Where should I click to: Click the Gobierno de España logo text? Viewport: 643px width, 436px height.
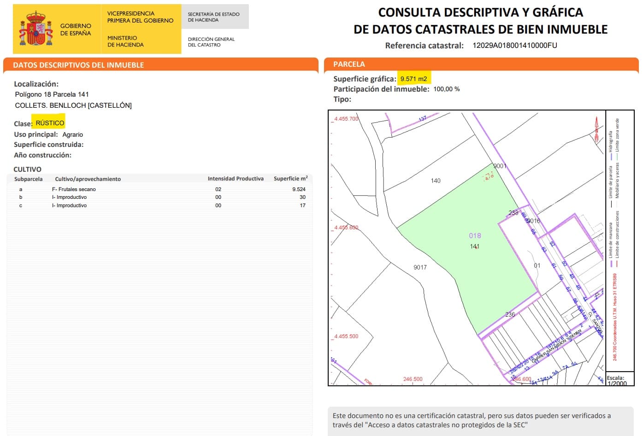(x=76, y=29)
